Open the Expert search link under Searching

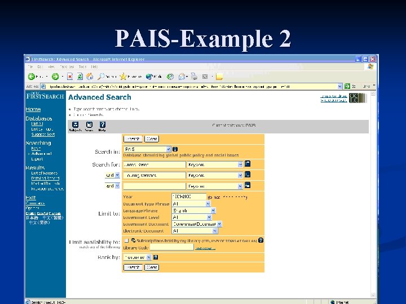click(x=37, y=159)
